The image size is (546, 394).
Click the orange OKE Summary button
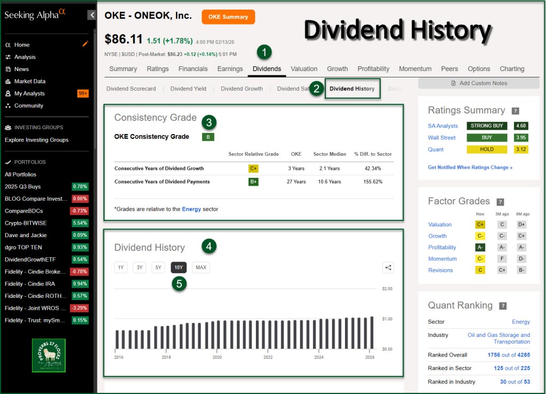tap(228, 17)
